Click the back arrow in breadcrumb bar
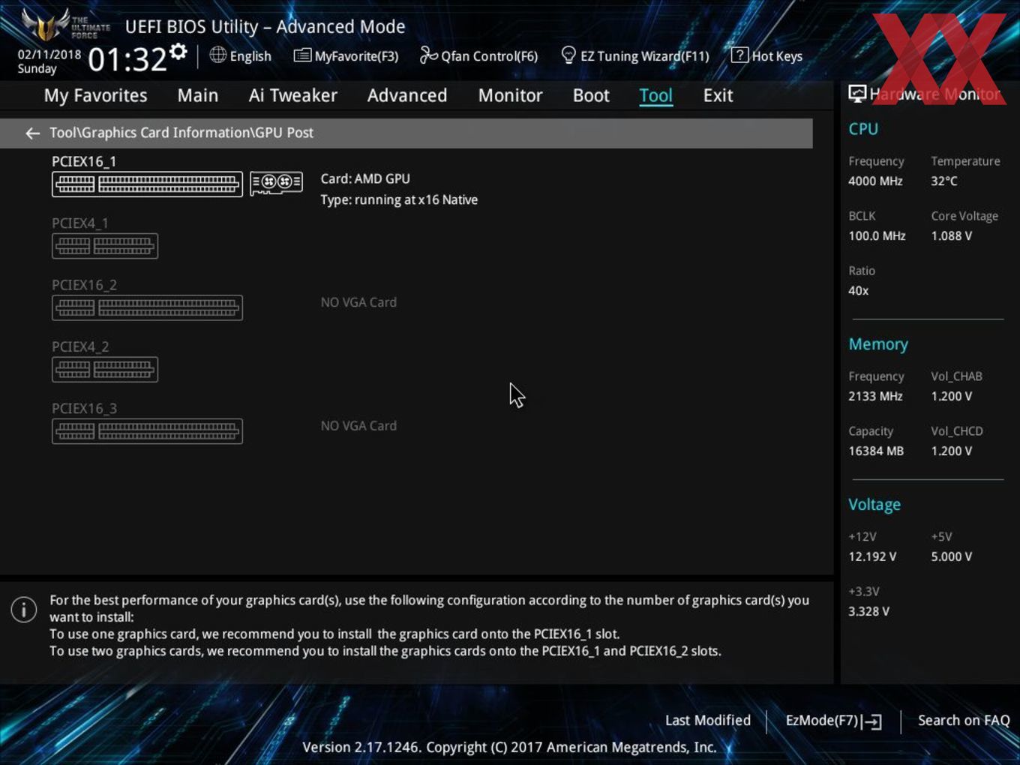Image resolution: width=1020 pixels, height=765 pixels. [32, 133]
